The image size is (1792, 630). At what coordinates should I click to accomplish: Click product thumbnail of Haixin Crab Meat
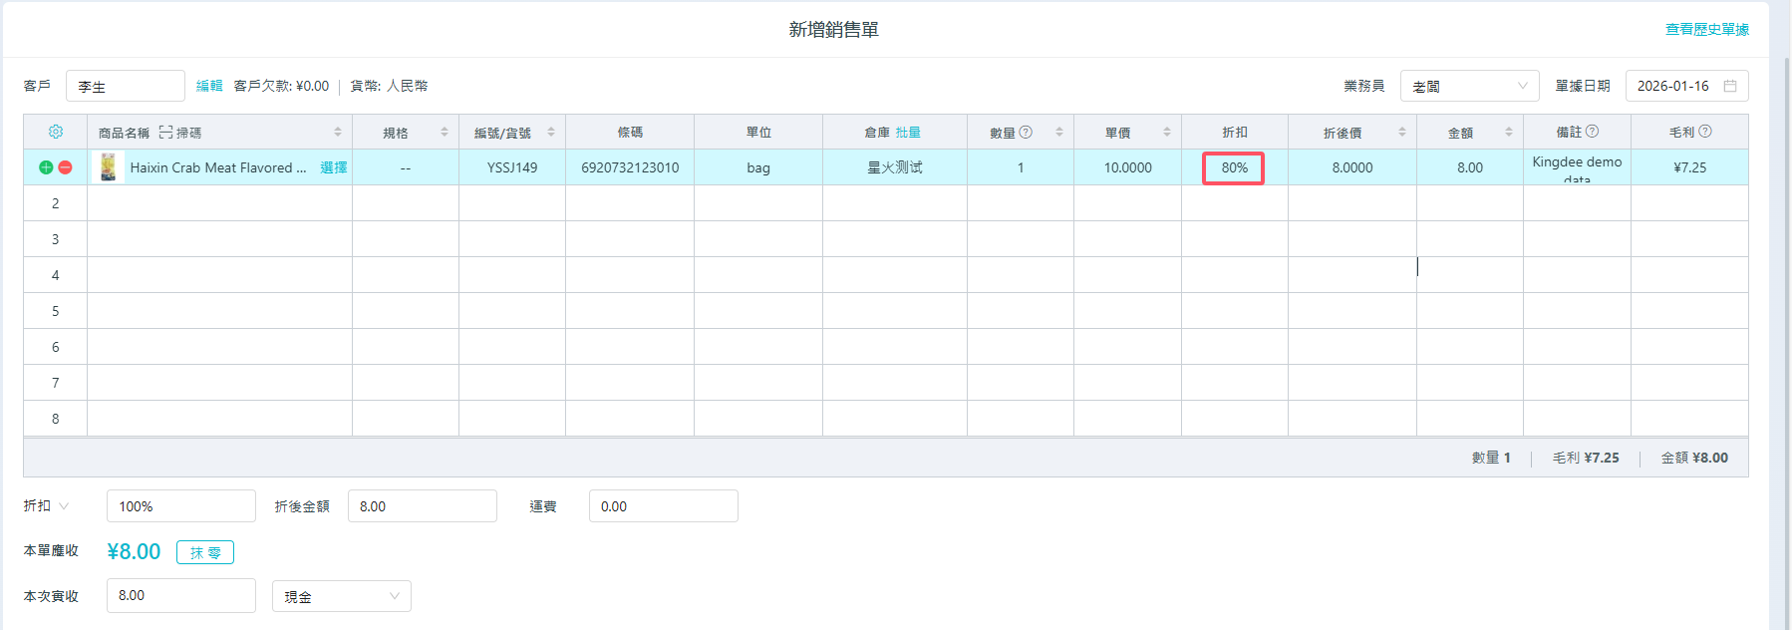pos(108,167)
